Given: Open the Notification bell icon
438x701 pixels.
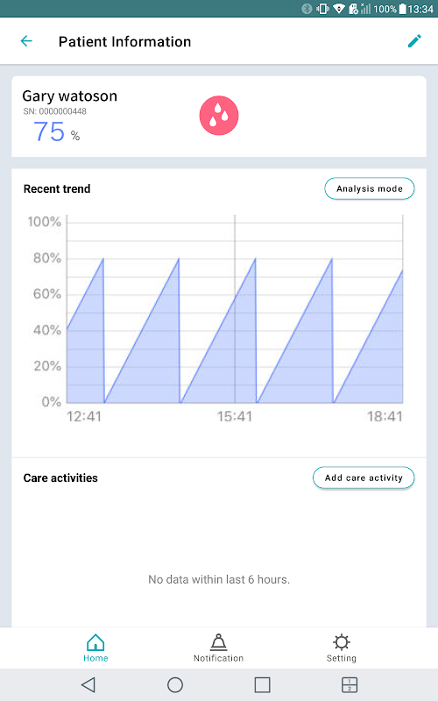Looking at the screenshot, I should [218, 642].
